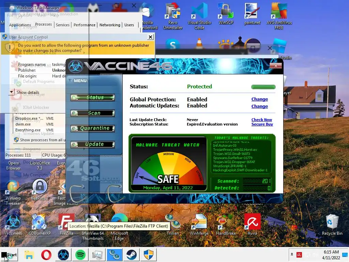
Task: Open Winaero Tweaker desktop shortcut
Action: pos(13,192)
